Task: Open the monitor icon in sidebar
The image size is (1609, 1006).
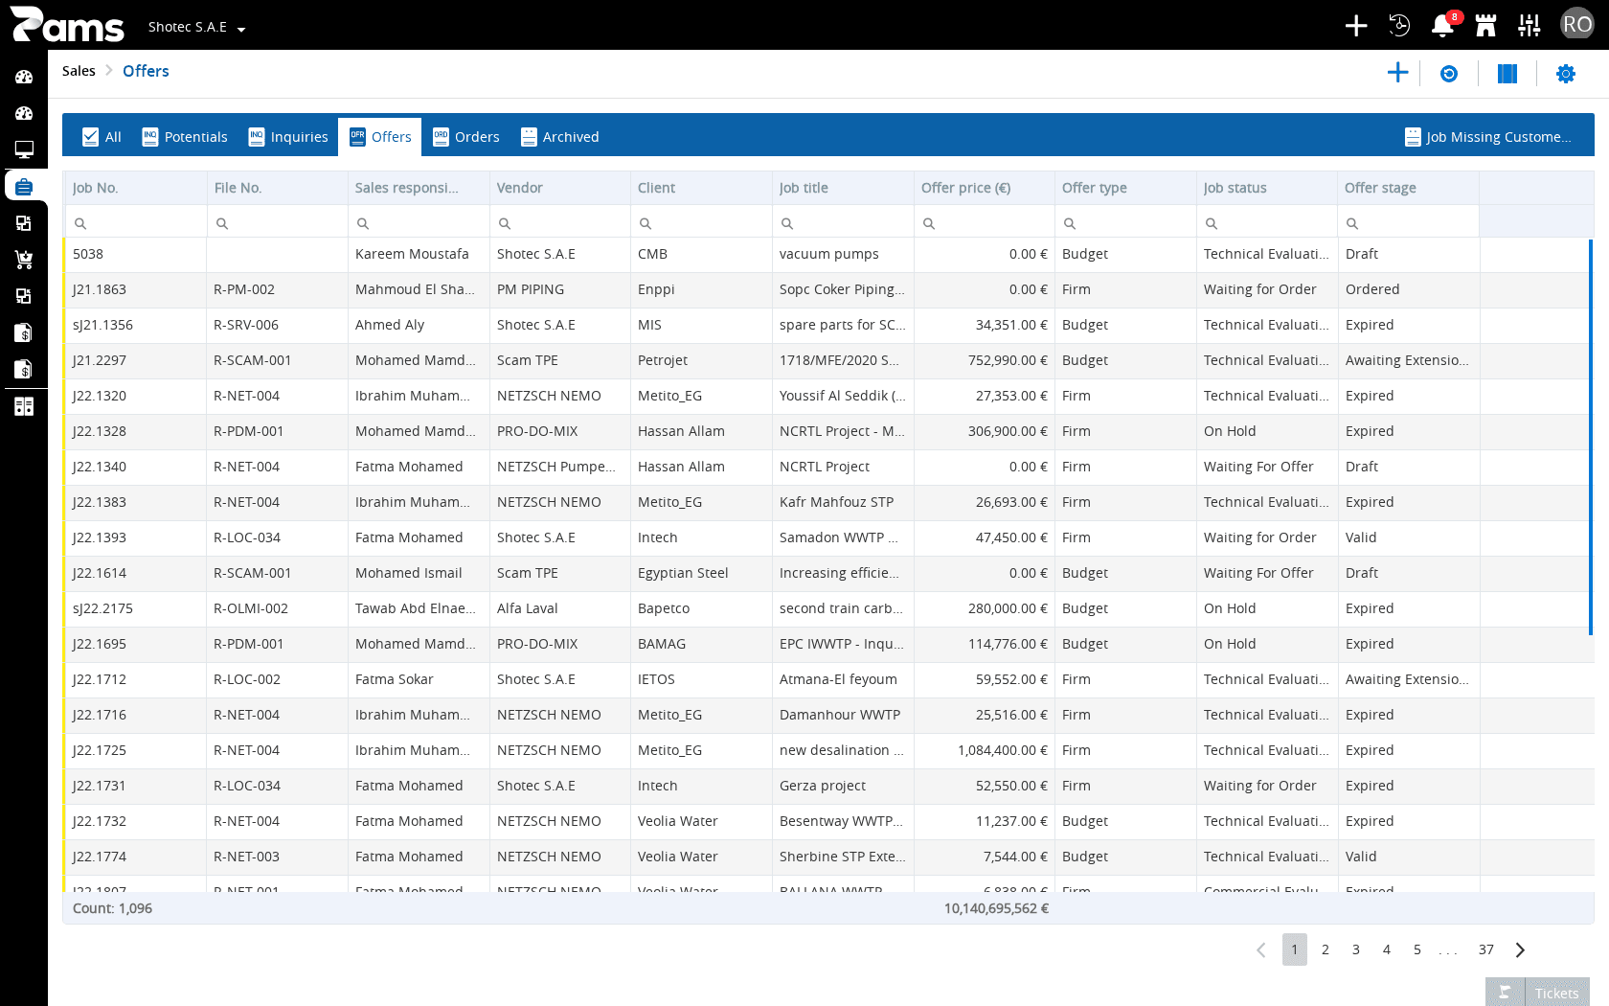Action: click(x=24, y=149)
